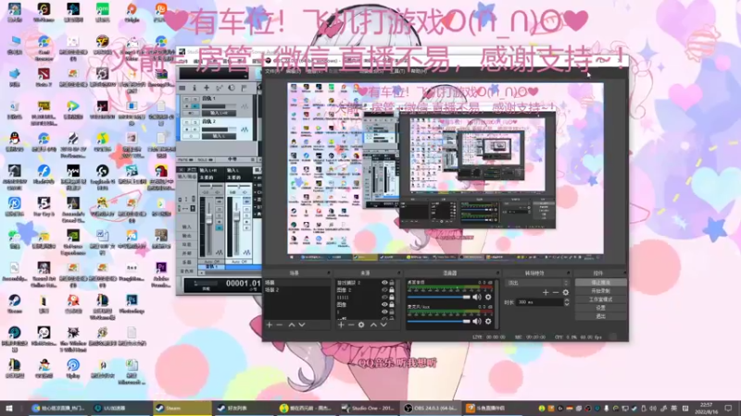The width and height of the screenshot is (741, 416).
Task: Mute the 桌面音频 channel
Action: (x=477, y=297)
